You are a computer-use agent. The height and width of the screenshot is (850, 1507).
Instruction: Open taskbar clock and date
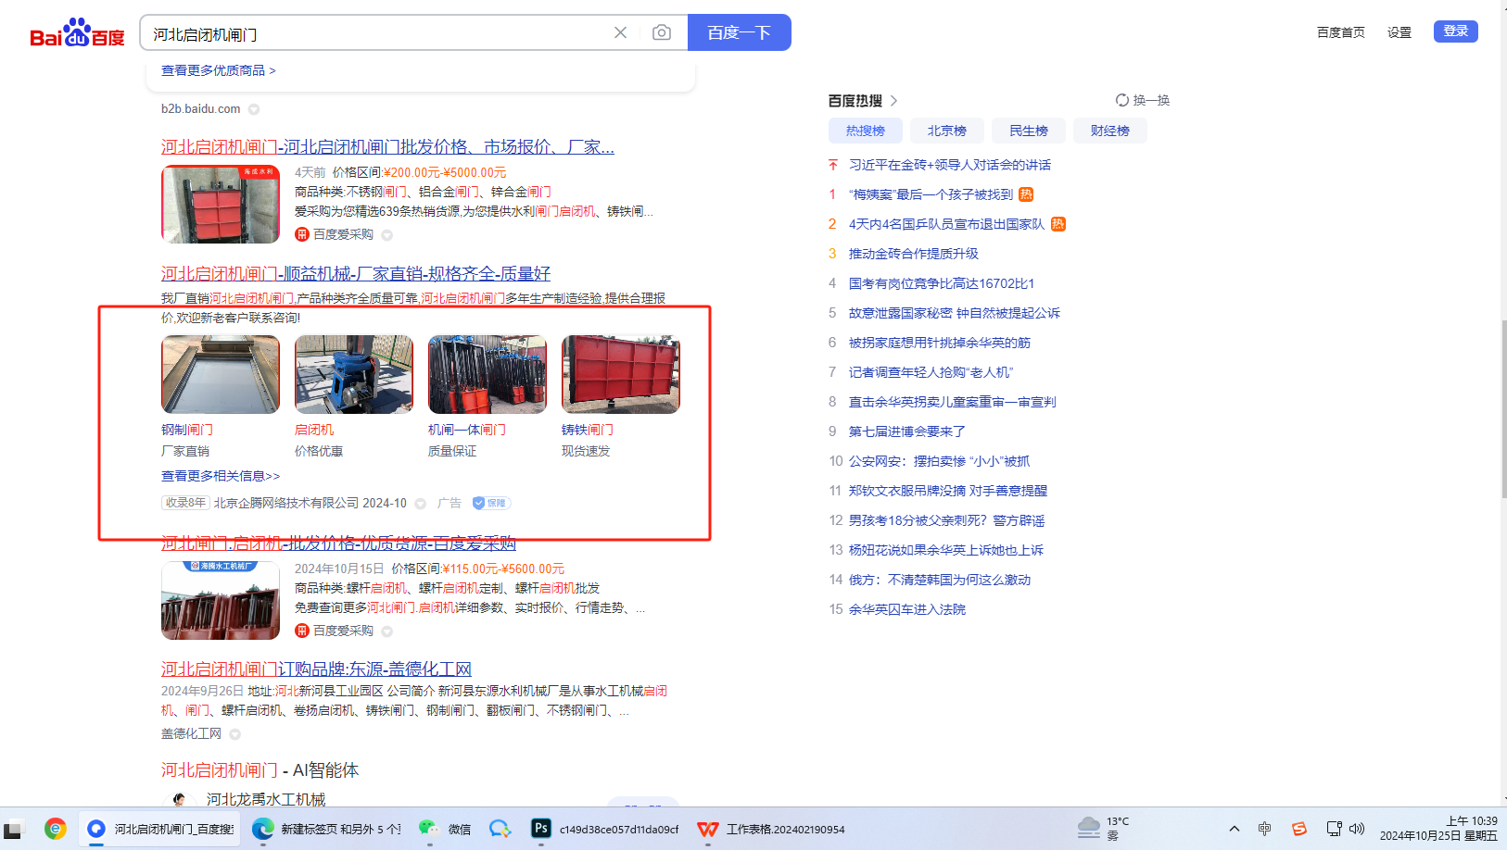[1438, 828]
